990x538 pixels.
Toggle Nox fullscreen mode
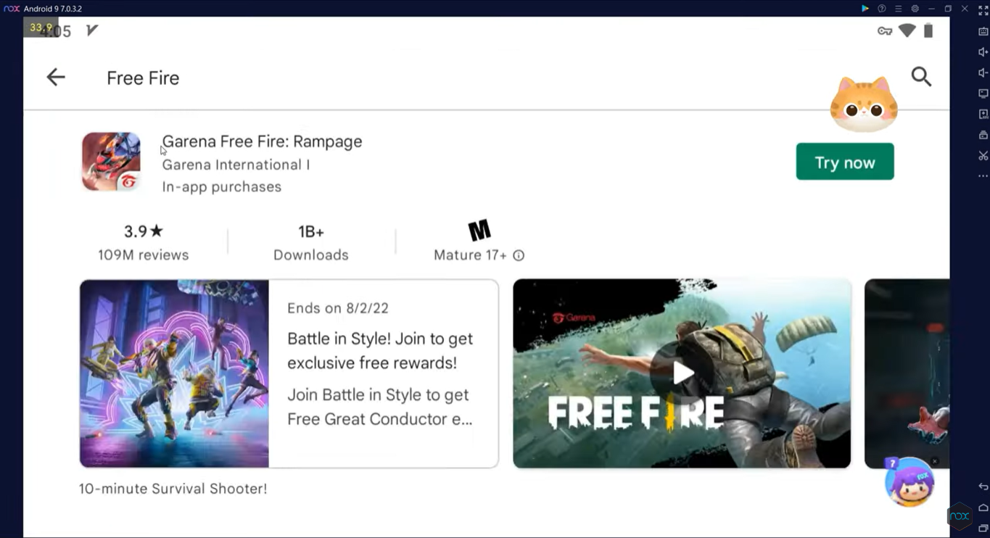pyautogui.click(x=983, y=10)
